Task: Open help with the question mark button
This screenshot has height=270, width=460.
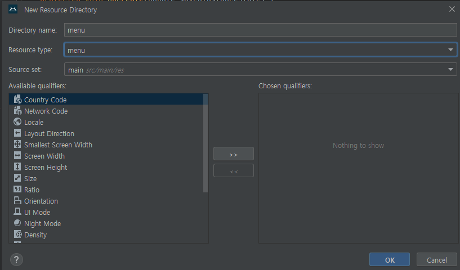Action: click(16, 259)
